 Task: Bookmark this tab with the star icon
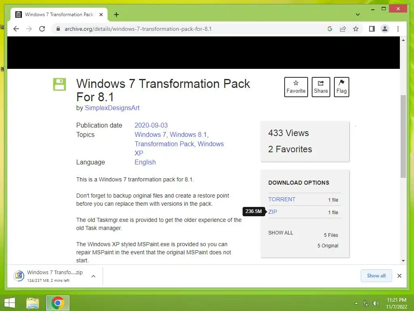356,29
